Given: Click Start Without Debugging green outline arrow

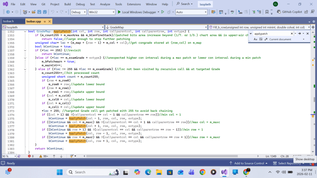Looking at the screenshot, I should coord(163,12).
